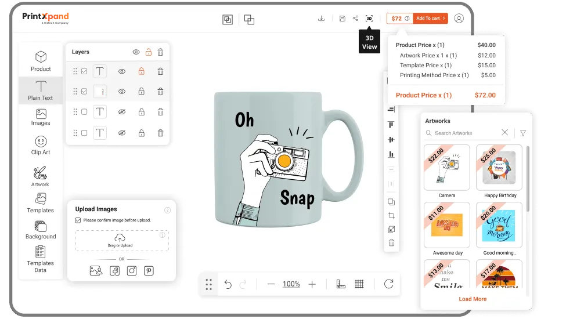Toggle visibility of all layers in header
This screenshot has height=319, width=566.
(136, 52)
